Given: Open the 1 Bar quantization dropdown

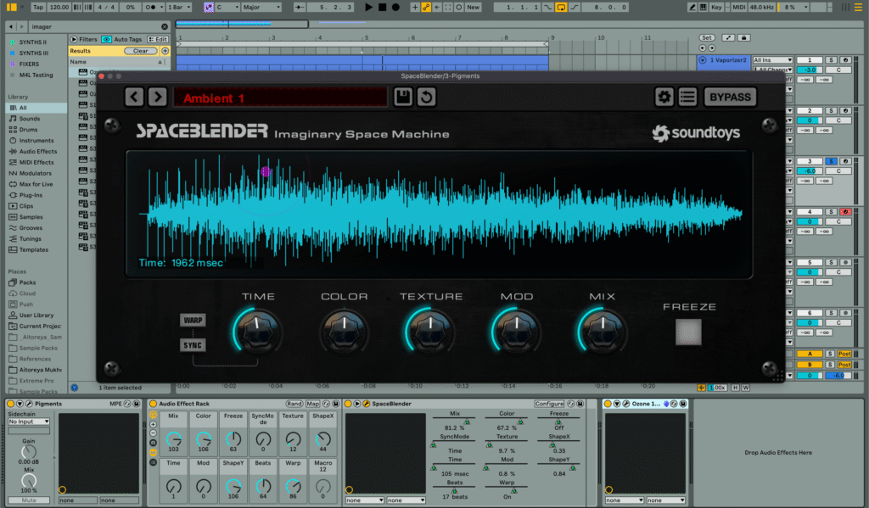Looking at the screenshot, I should point(178,7).
